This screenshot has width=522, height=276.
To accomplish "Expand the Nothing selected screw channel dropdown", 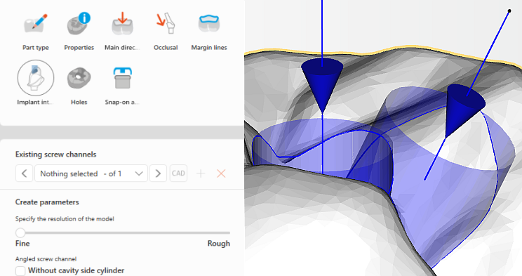I will [91, 173].
